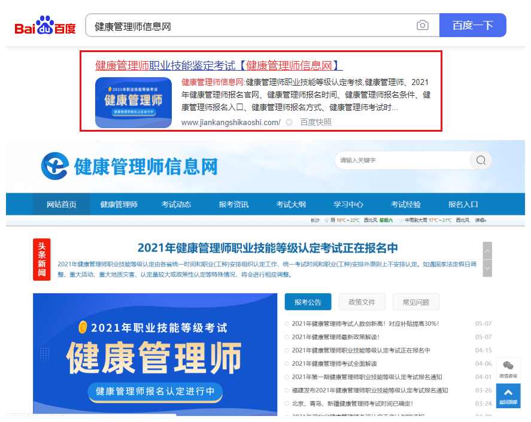The image size is (531, 422).
Task: Switch to 政策文件 tab
Action: click(x=362, y=302)
